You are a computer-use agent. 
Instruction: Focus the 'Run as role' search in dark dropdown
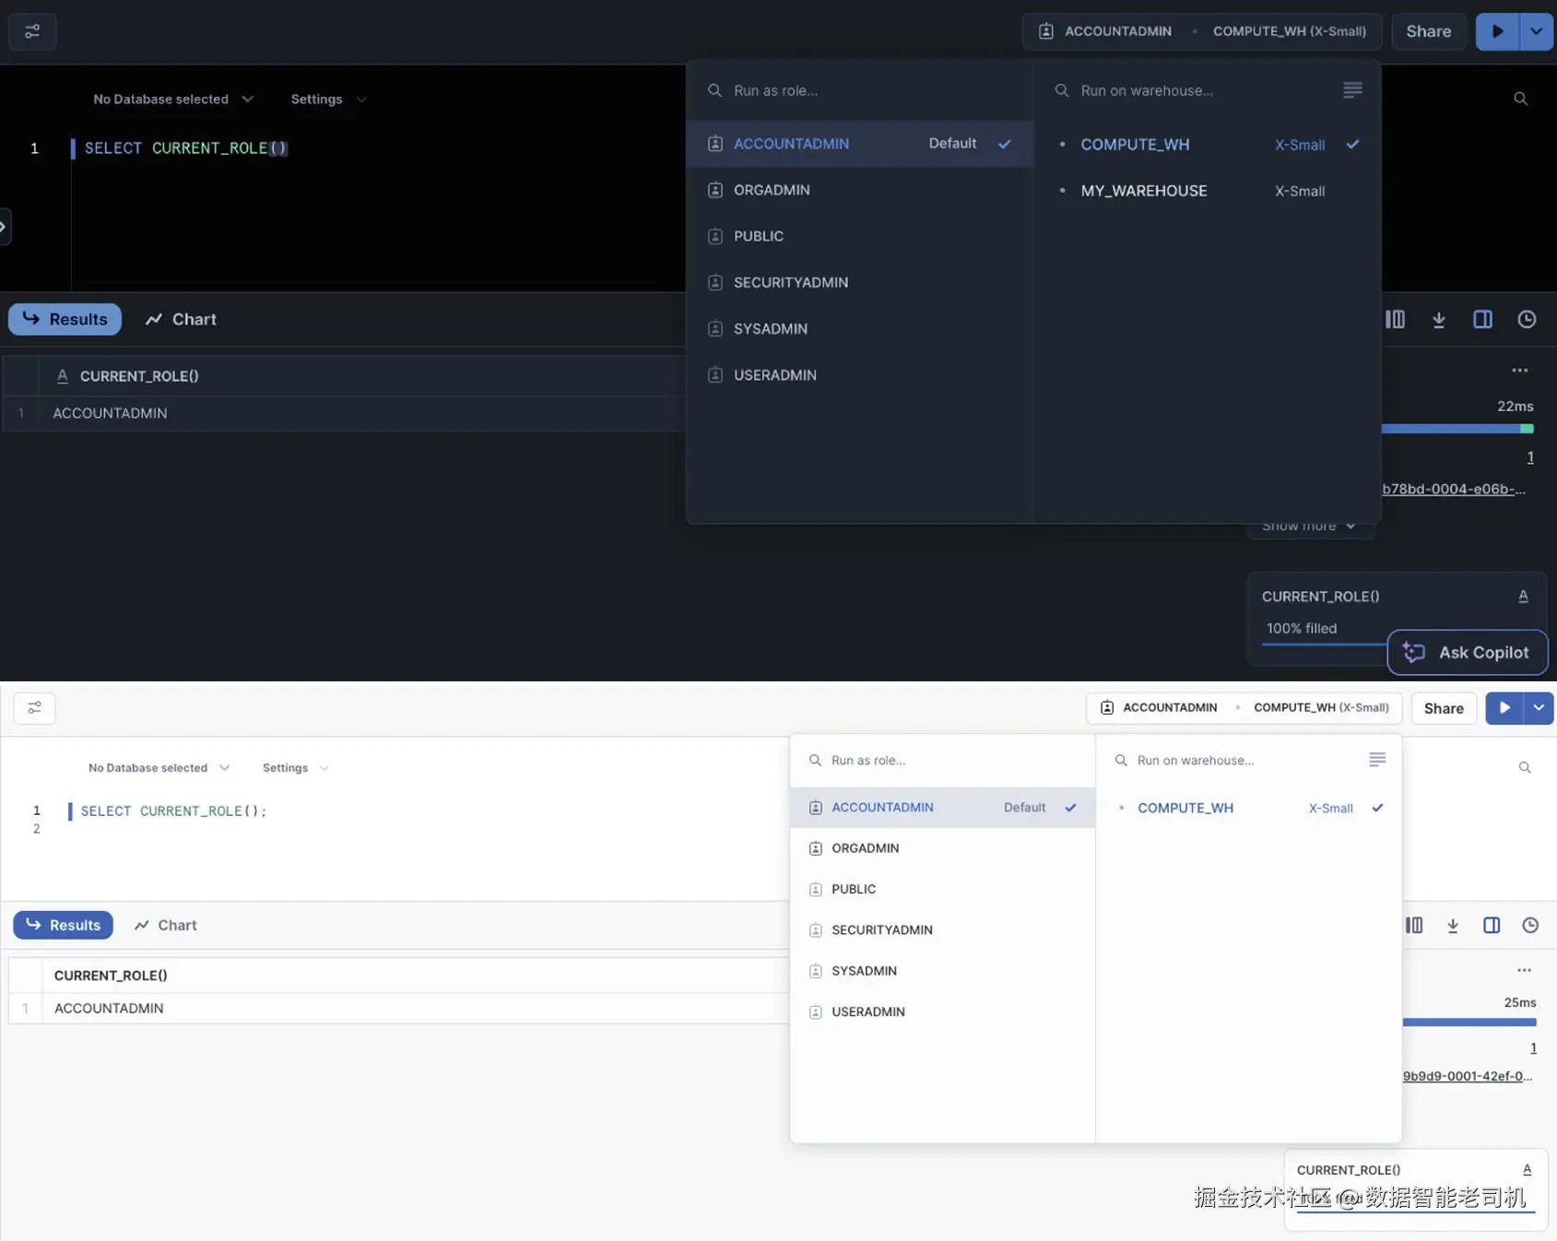860,90
